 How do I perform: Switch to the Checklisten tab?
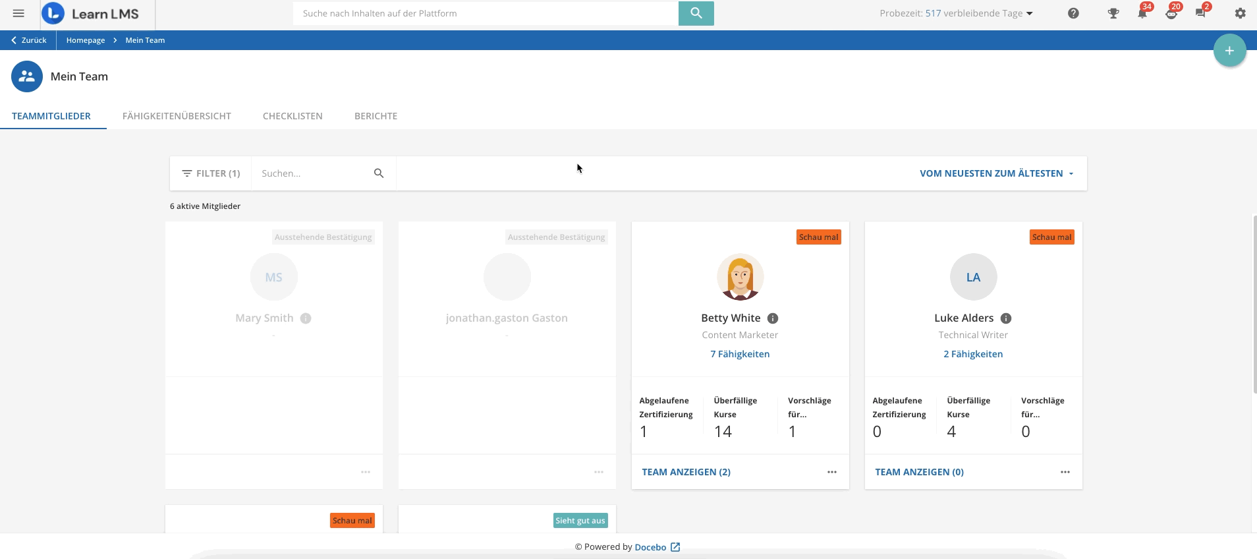tap(293, 116)
